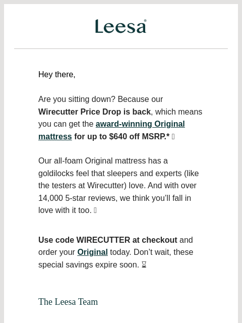
Task: Click the 'Hey there,' greeting line
Action: pos(57,75)
